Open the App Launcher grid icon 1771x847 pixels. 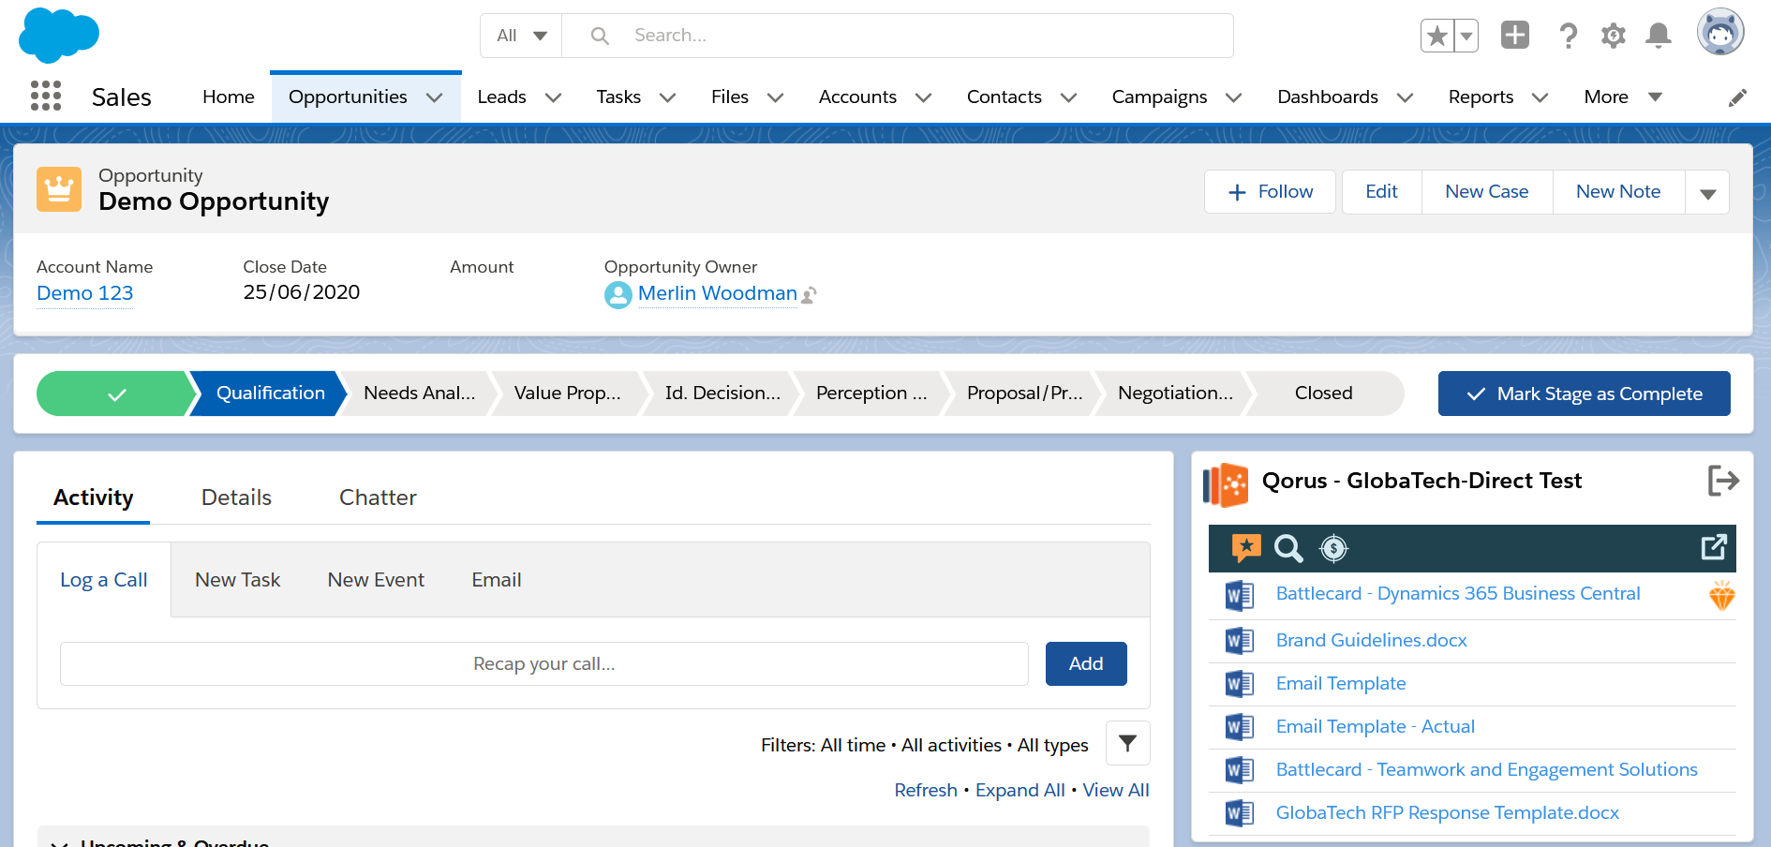coord(45,96)
